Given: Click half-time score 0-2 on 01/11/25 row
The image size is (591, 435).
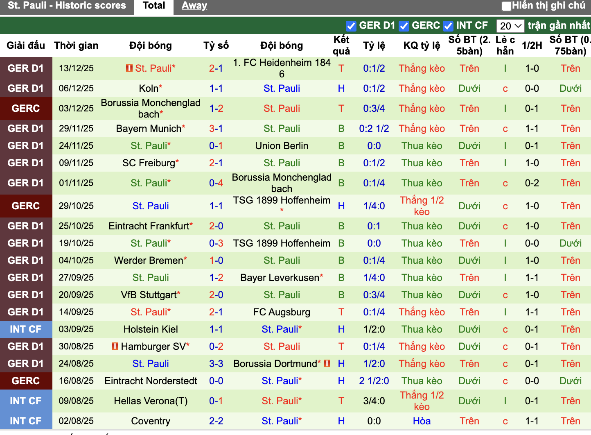Looking at the screenshot, I should (x=532, y=183).
